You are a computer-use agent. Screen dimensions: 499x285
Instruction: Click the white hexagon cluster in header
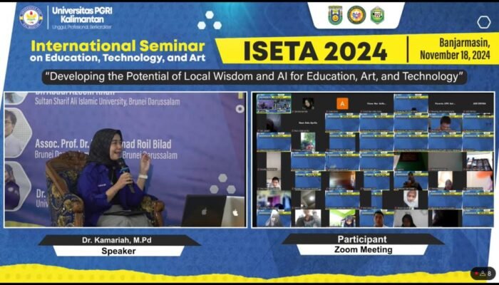[210, 20]
